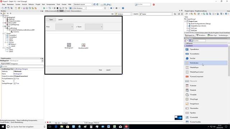230x129 pixels.
Task: Click the Tool Palette search field
Action: pos(199,40)
